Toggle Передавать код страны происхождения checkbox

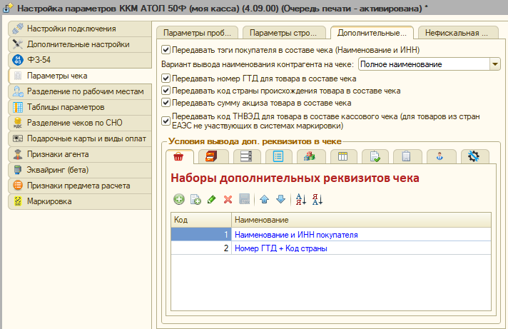[x=166, y=91]
